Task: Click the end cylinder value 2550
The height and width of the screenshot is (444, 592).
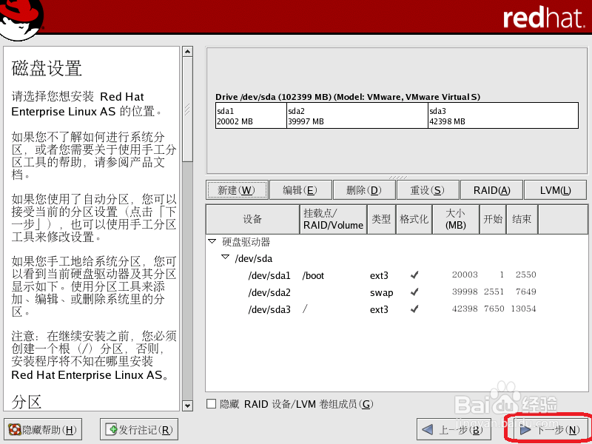Action: click(526, 275)
